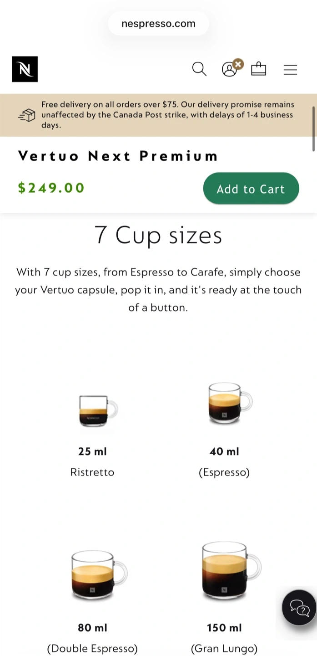Click the Ristretto label text

pyautogui.click(x=92, y=472)
